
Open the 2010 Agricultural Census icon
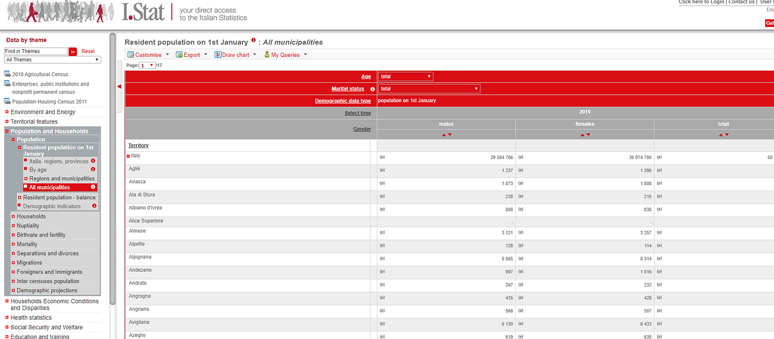7,74
